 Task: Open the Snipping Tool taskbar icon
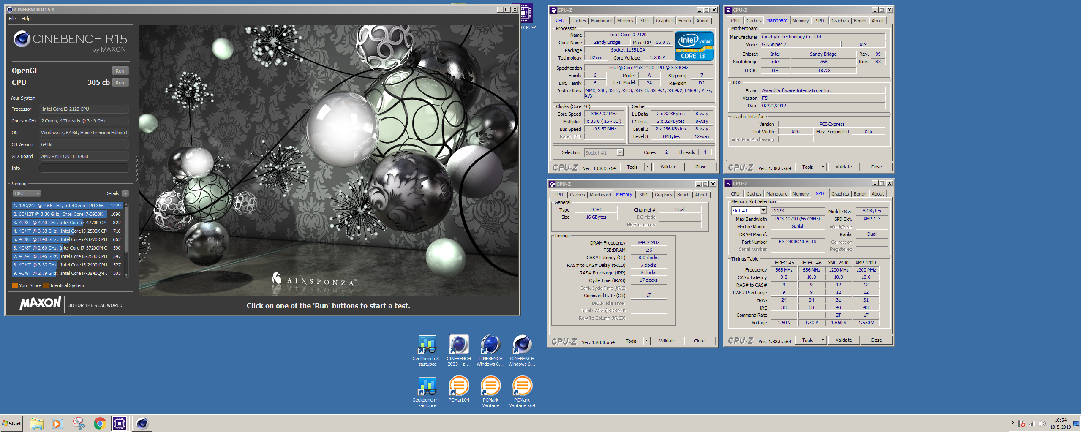(x=79, y=424)
